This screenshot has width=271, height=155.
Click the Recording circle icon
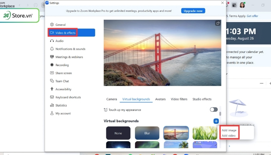[52, 65]
